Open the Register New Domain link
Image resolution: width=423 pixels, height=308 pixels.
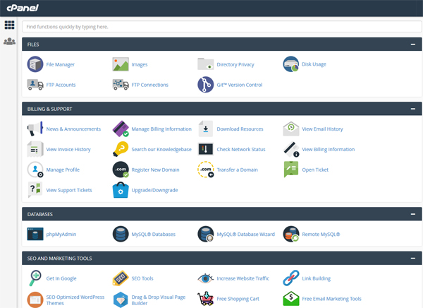point(155,170)
